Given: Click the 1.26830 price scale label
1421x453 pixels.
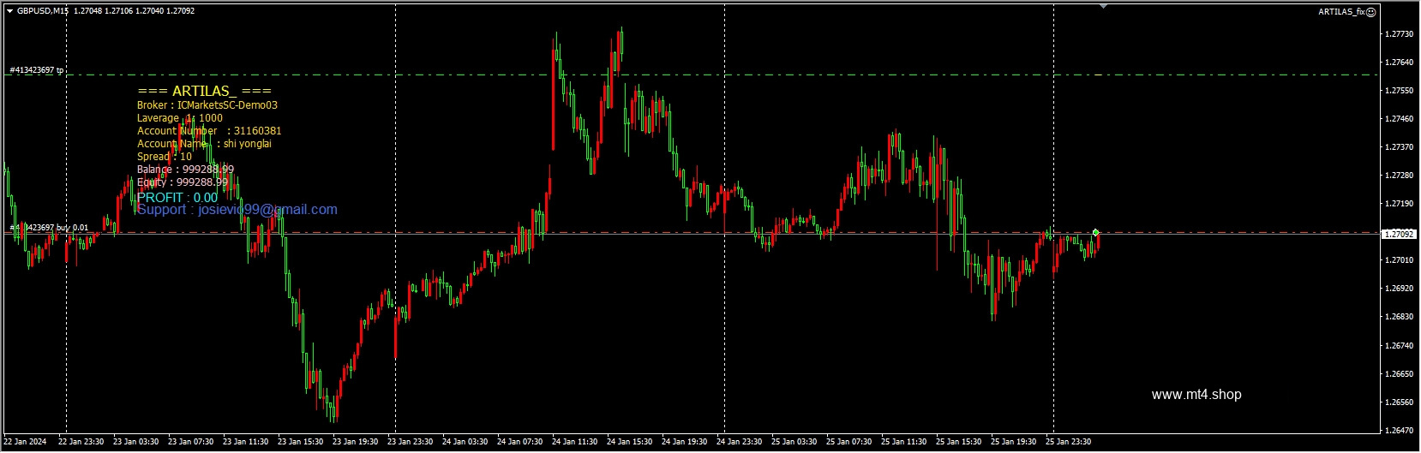Looking at the screenshot, I should click(1399, 317).
